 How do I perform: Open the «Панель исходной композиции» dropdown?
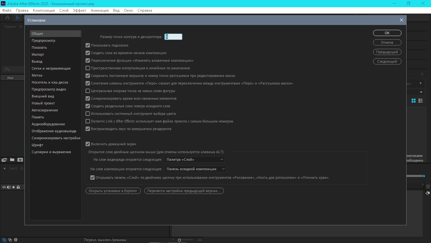click(x=196, y=169)
